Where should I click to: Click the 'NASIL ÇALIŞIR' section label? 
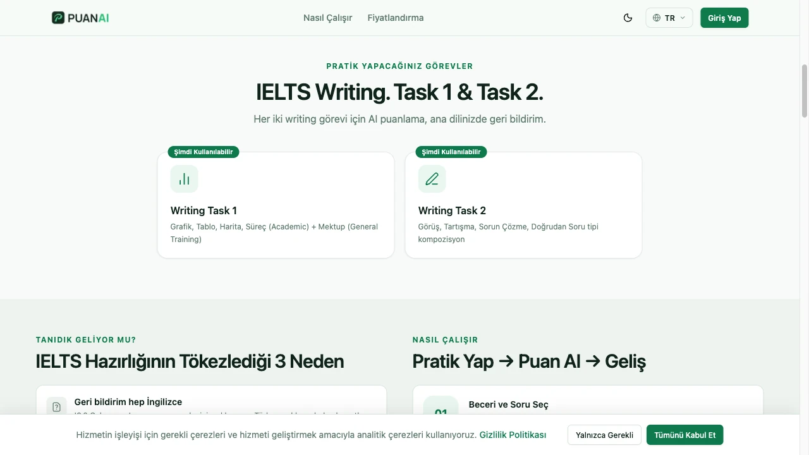pos(445,339)
